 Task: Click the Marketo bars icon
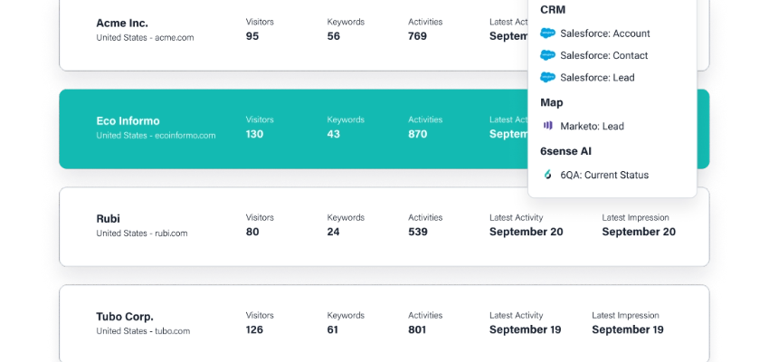point(547,126)
